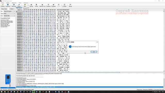Click the Детект button
Image resolution: width=165 pixels, height=93 pixels.
coord(12,9)
